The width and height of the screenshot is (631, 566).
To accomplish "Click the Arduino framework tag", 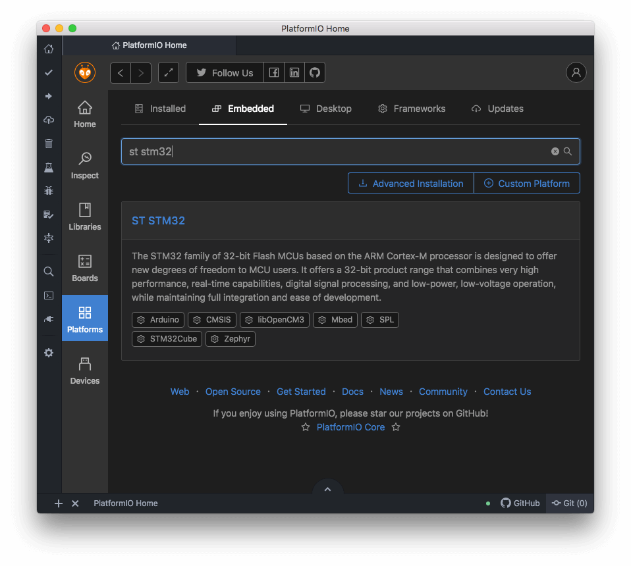I will (x=158, y=320).
